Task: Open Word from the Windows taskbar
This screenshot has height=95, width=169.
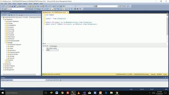Action: point(57,93)
